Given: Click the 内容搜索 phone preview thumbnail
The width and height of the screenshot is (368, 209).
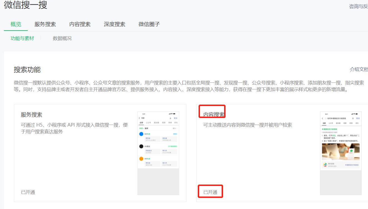Looking at the screenshot, I should point(341,153).
